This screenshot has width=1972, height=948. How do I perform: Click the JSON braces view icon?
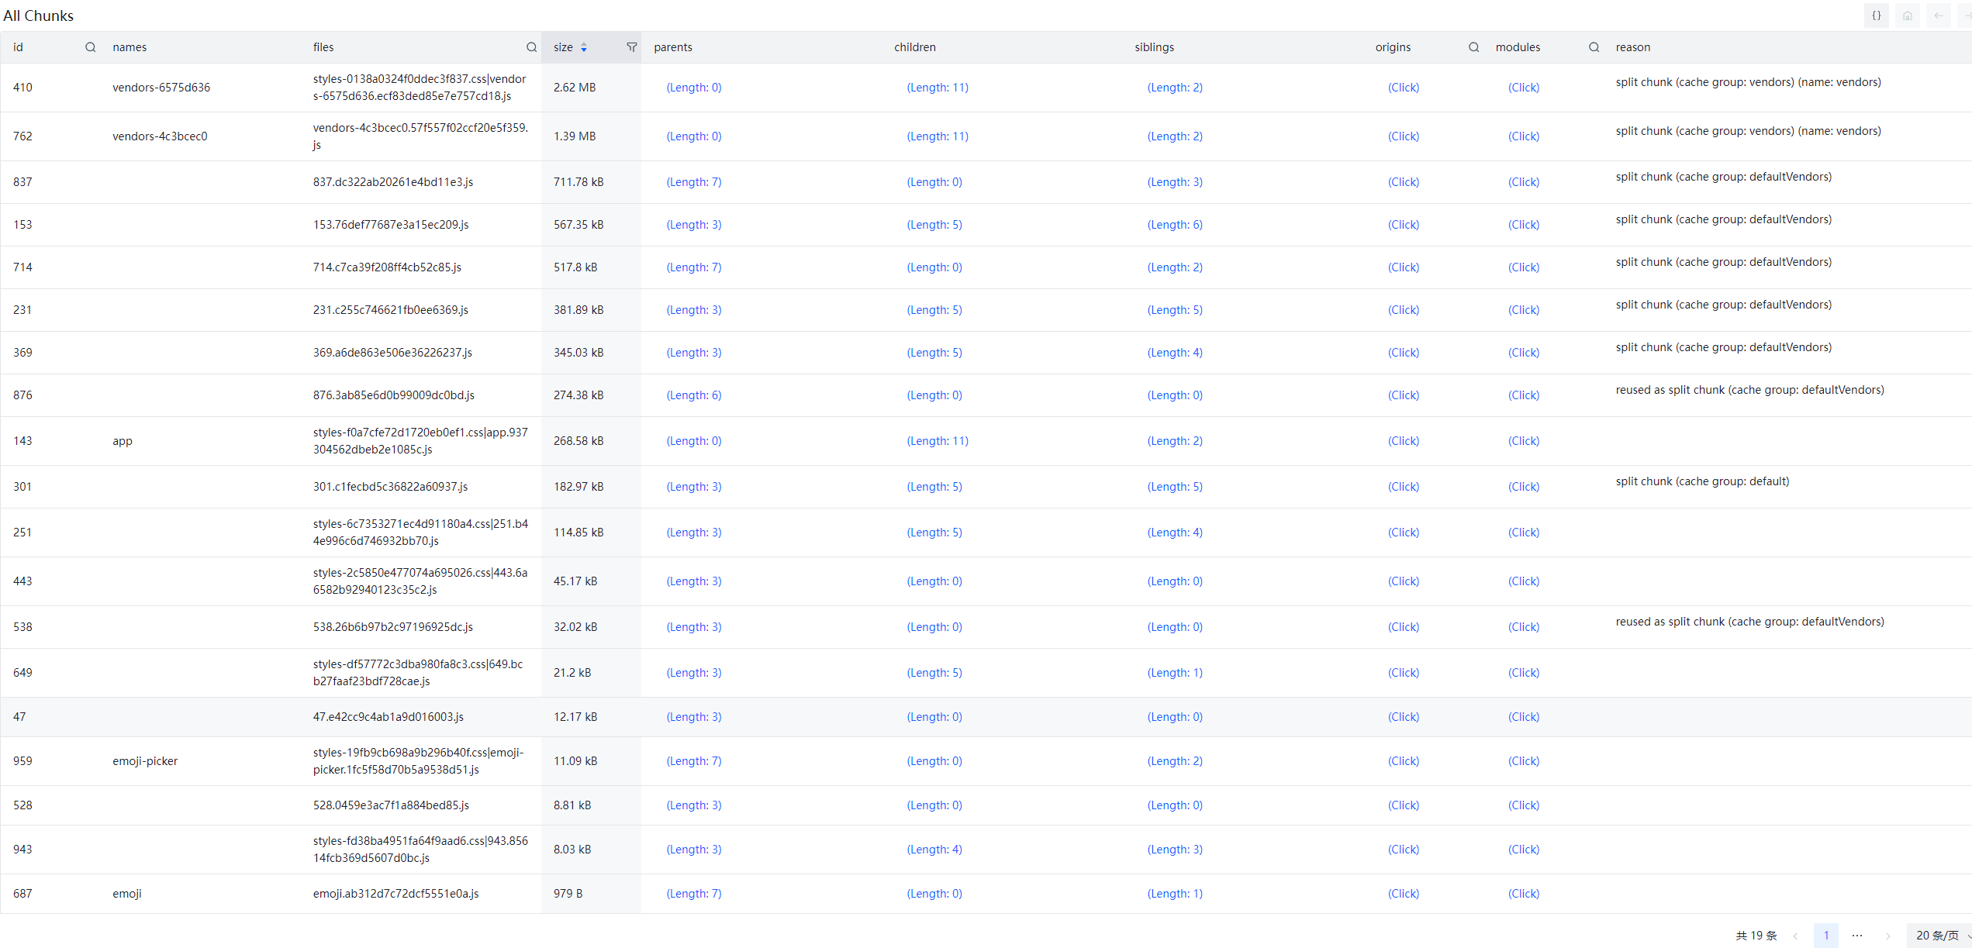point(1876,16)
